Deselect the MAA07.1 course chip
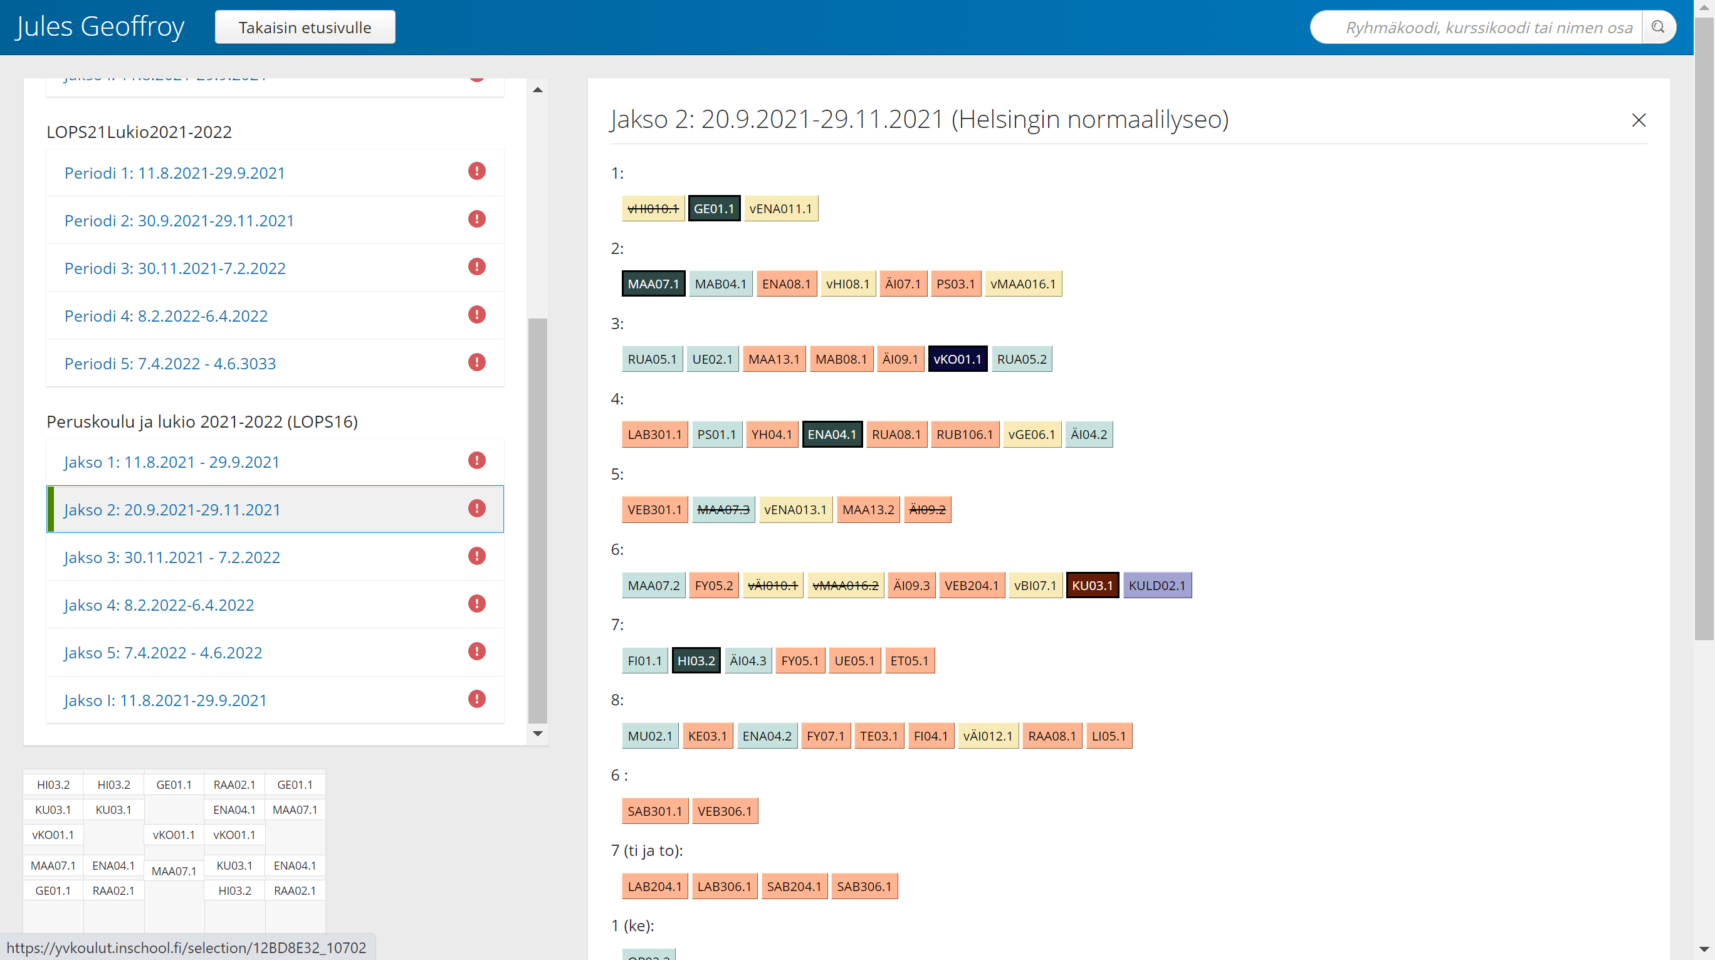Screen dimensions: 1715x960 [653, 284]
